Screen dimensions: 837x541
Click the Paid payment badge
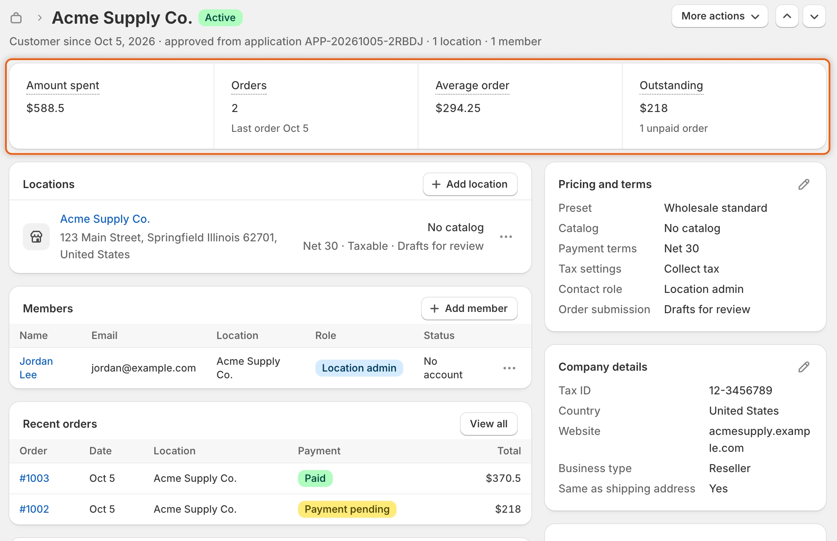point(315,478)
